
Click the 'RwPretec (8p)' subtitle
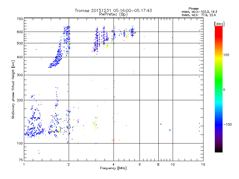(113, 14)
